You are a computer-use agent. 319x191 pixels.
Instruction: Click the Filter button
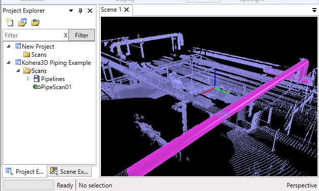coord(82,35)
